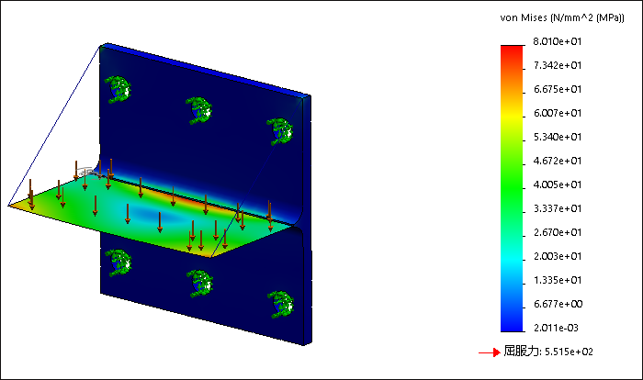The height and width of the screenshot is (380, 643).
Task: Select legend value 1.335e+01
Action: (x=558, y=280)
